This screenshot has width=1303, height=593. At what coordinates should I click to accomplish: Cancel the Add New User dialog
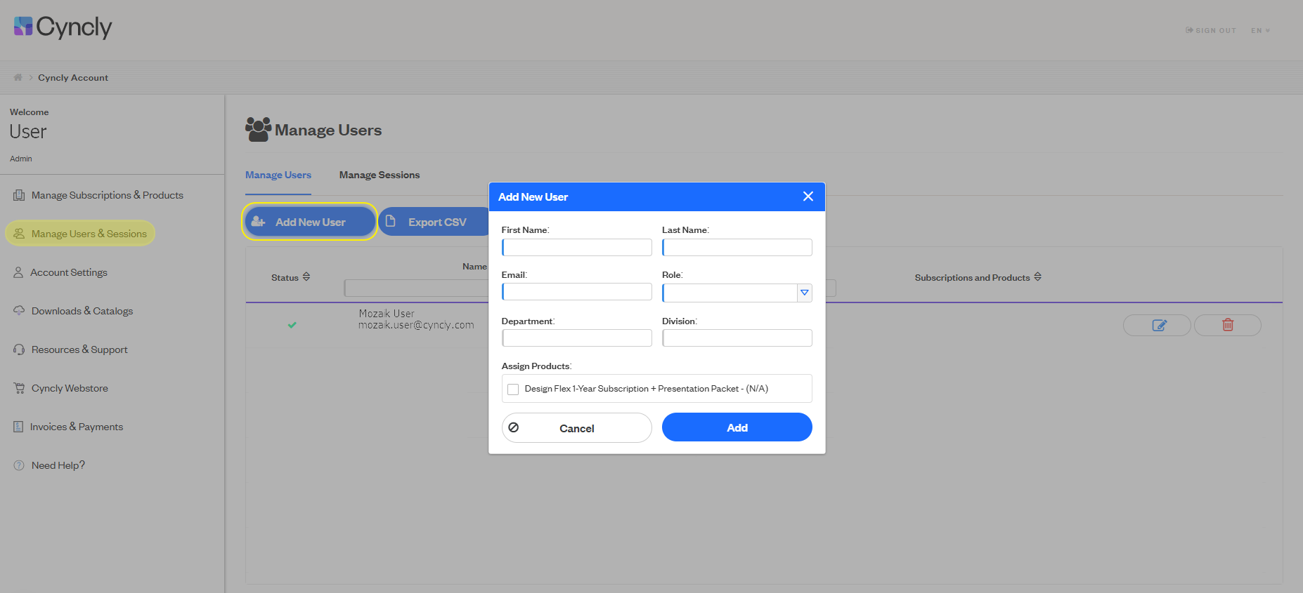(576, 427)
